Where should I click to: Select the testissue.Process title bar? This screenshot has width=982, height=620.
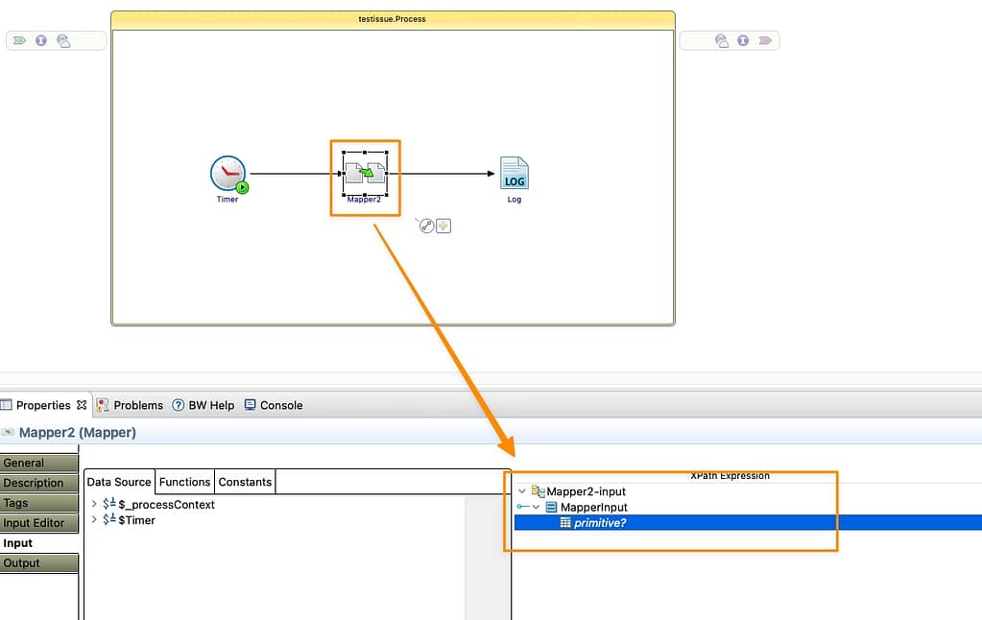(393, 17)
